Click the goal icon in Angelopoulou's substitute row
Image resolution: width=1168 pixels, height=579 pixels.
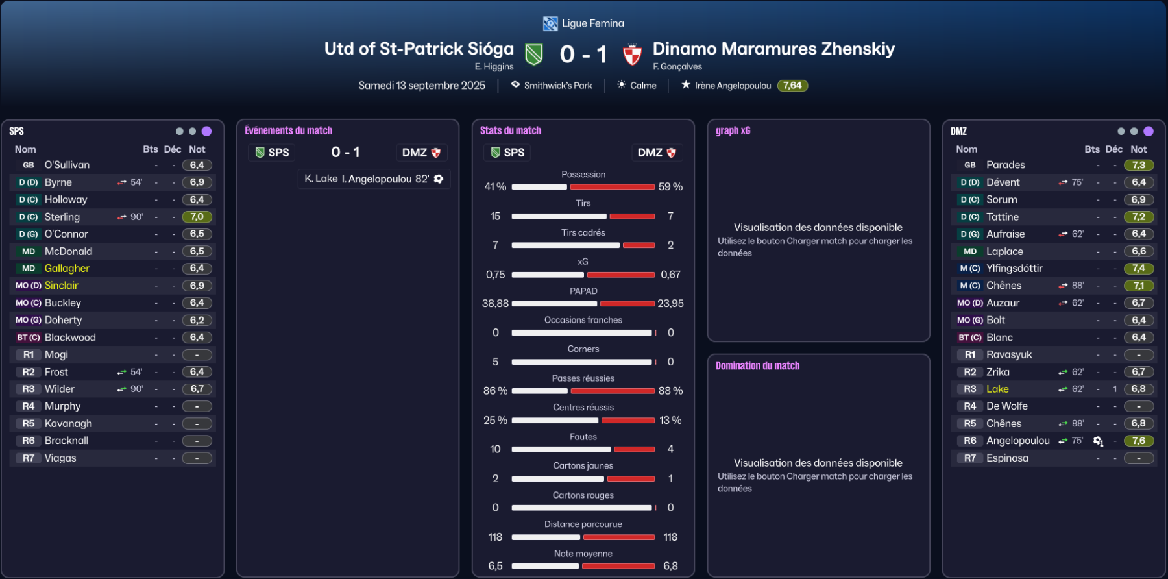[1098, 441]
